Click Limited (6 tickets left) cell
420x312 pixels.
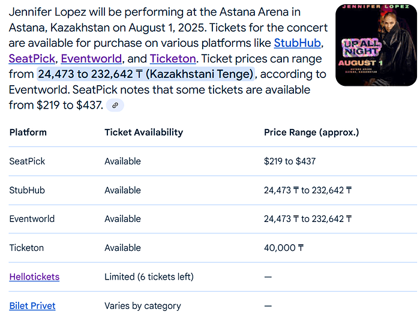pos(149,277)
